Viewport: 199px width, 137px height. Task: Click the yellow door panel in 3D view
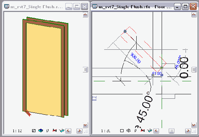point(44,69)
